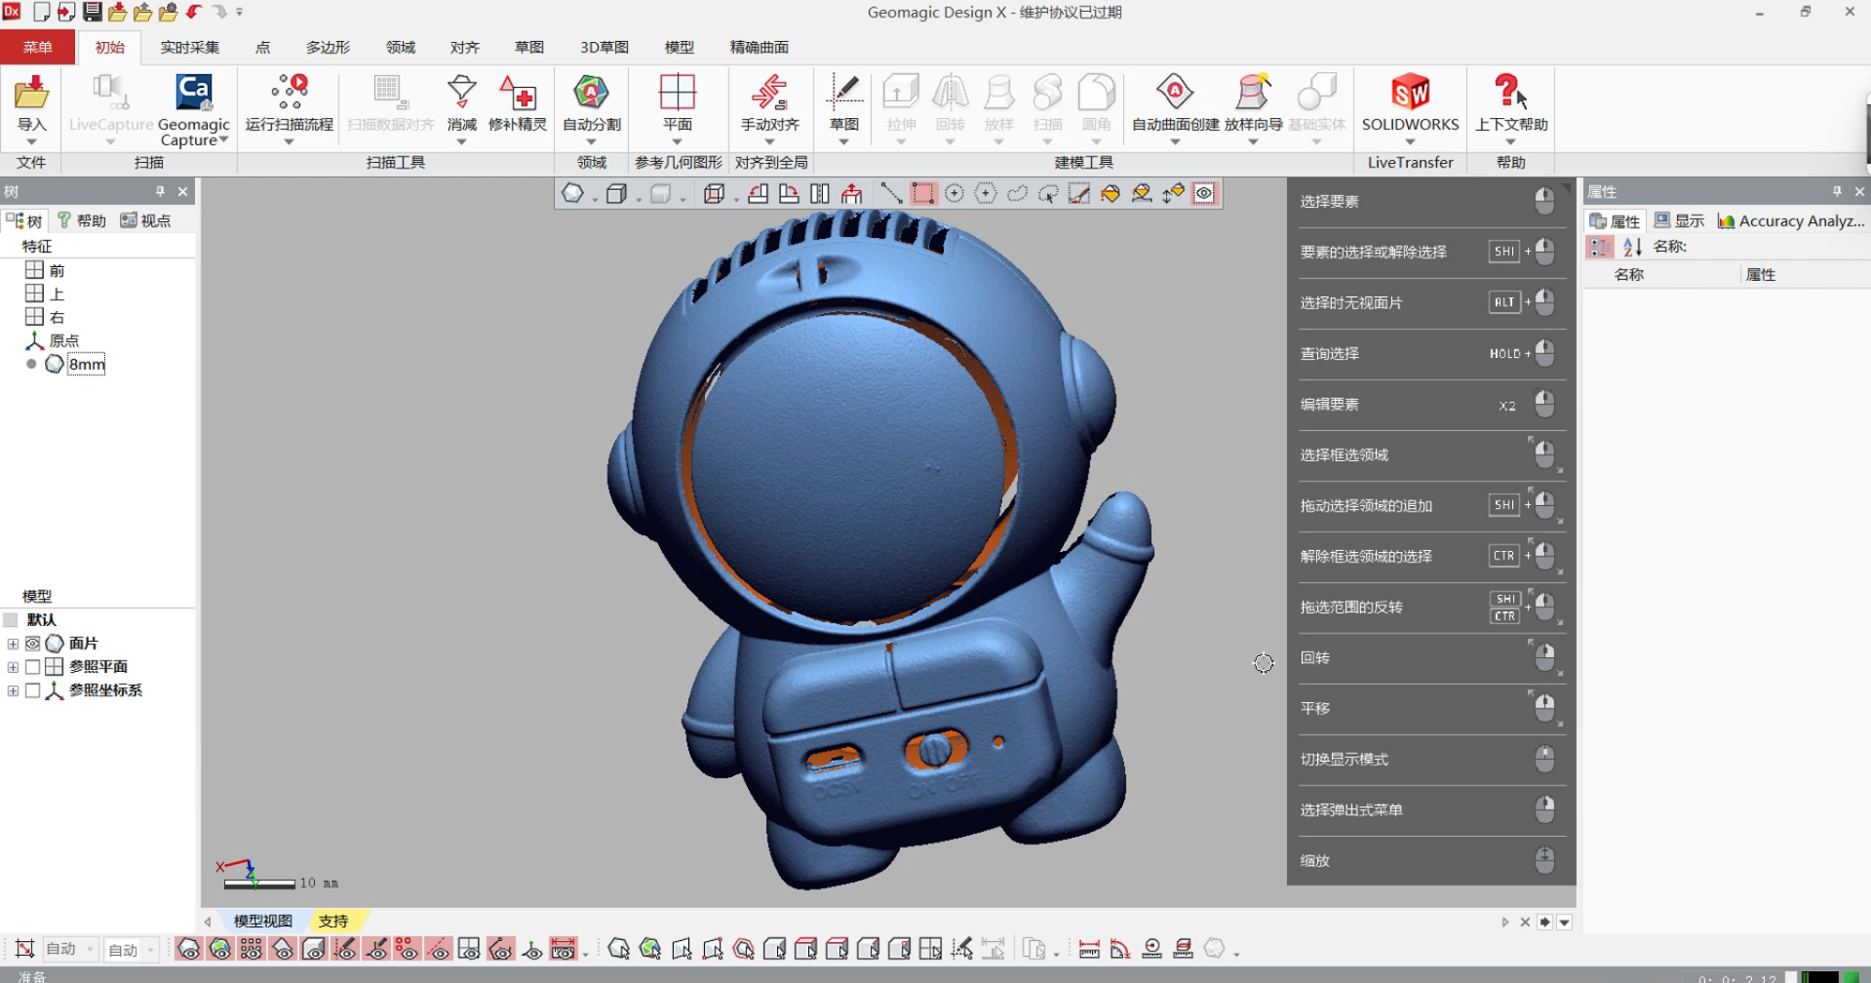Toggle visibility checkbox for 参照坐标系
The width and height of the screenshot is (1871, 983).
(x=32, y=689)
